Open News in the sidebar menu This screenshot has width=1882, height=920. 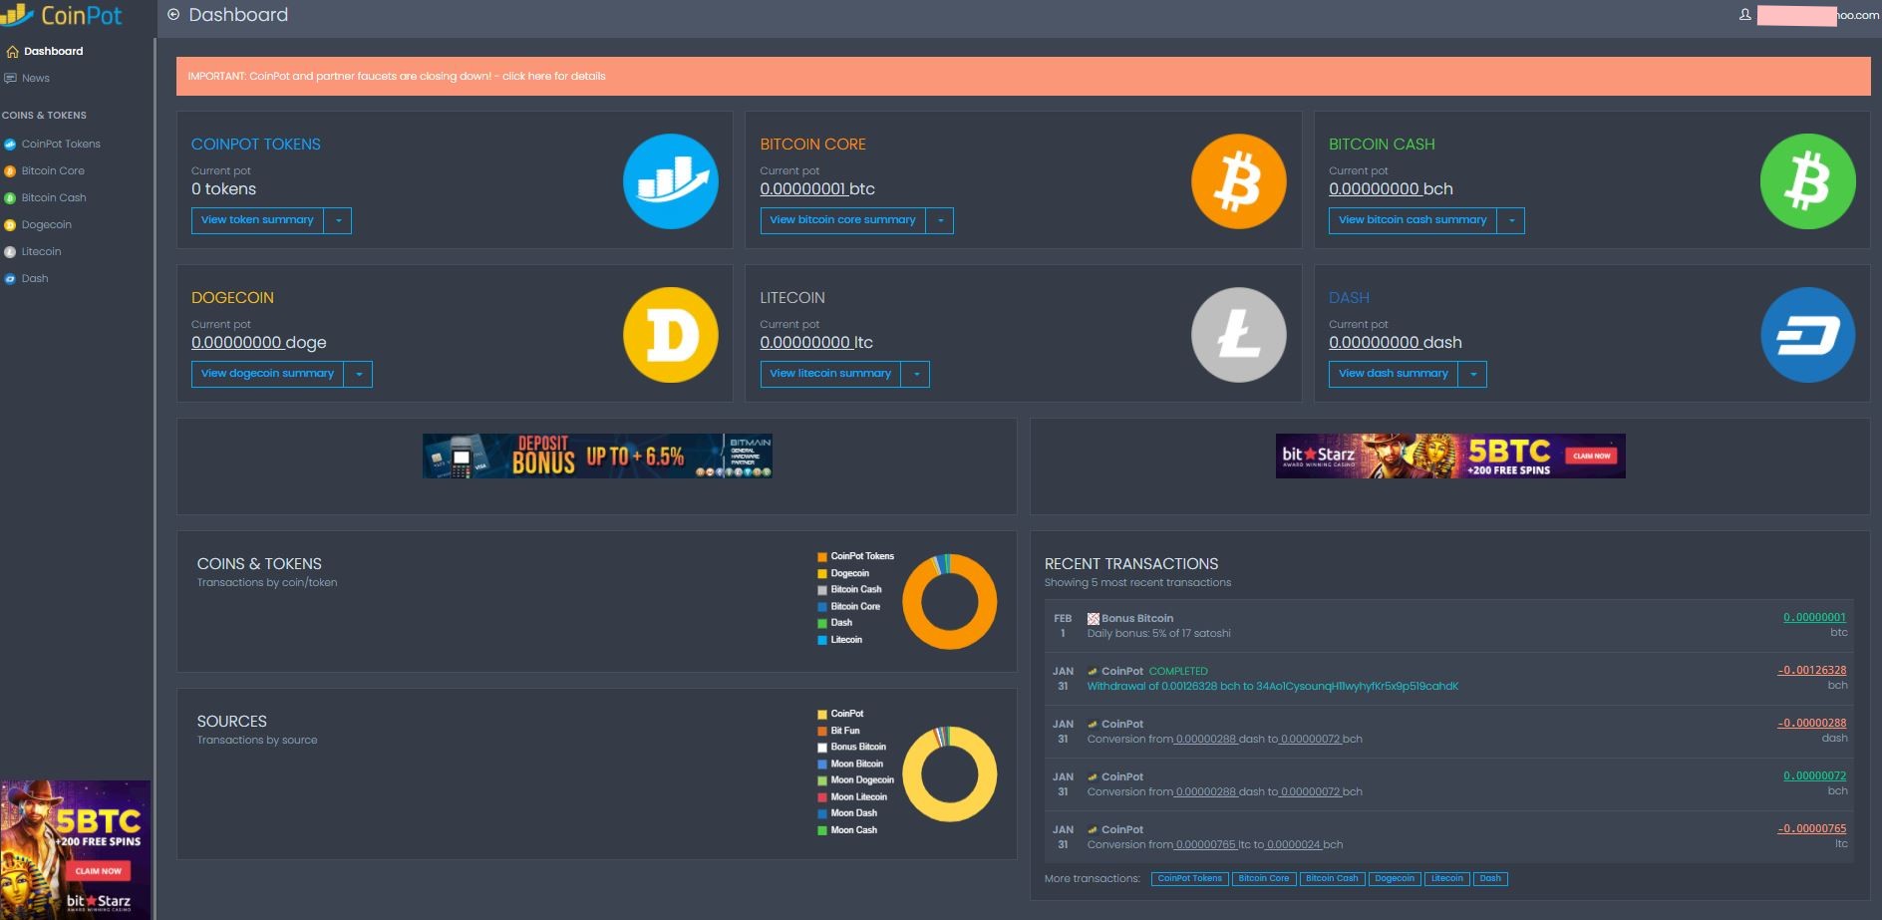(36, 79)
